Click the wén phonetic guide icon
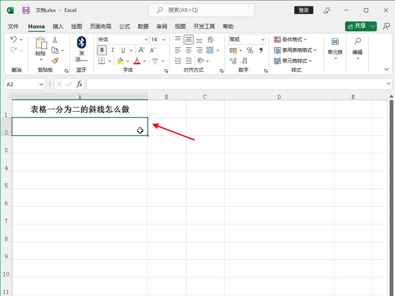Viewport: 395px width, 296px height. click(155, 61)
